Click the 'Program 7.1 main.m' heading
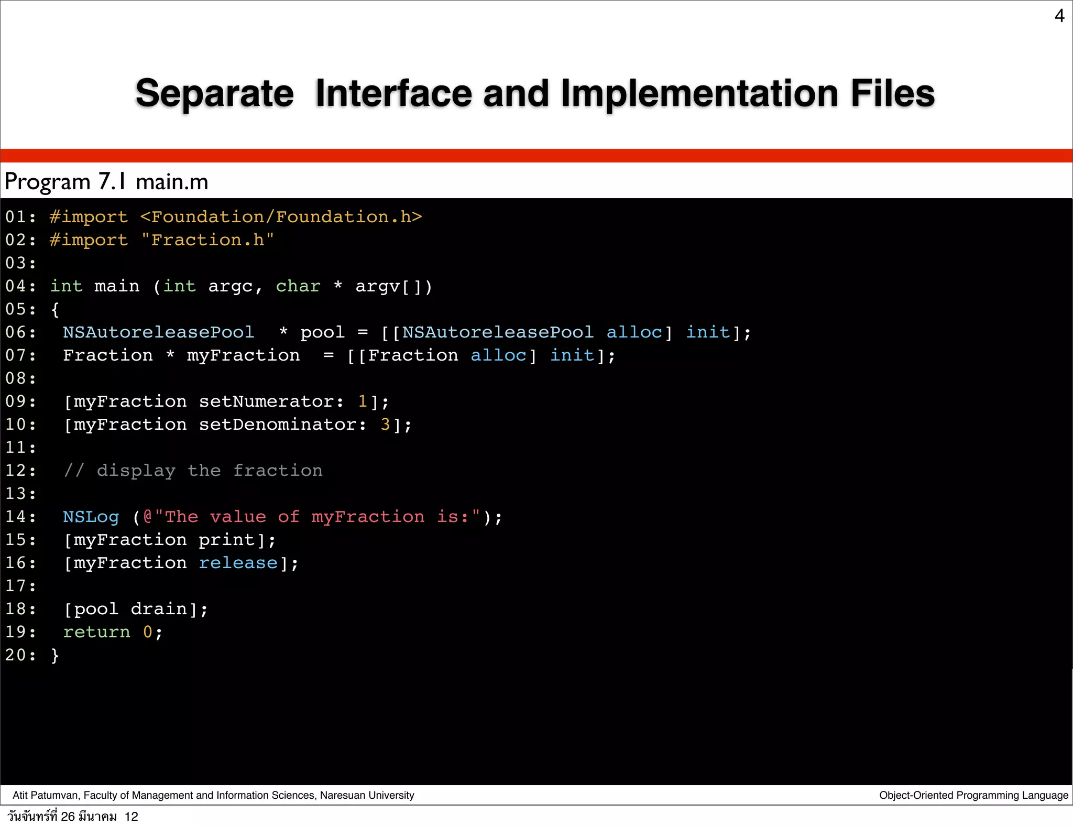1073x826 pixels. tap(106, 182)
